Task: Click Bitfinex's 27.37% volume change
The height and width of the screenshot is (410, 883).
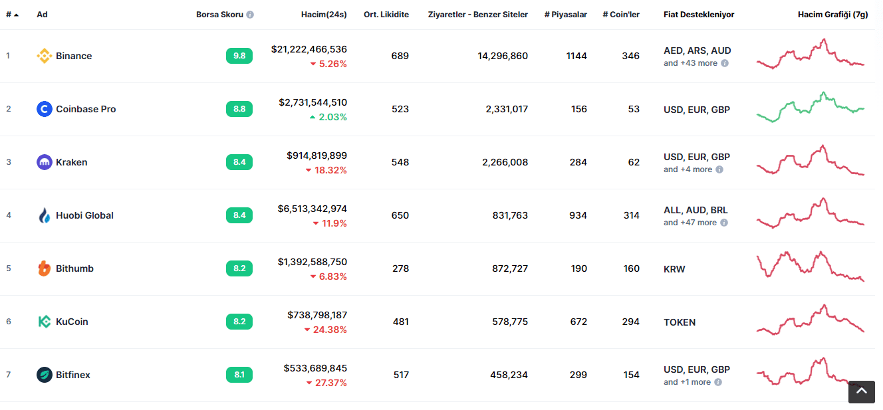Action: [326, 383]
